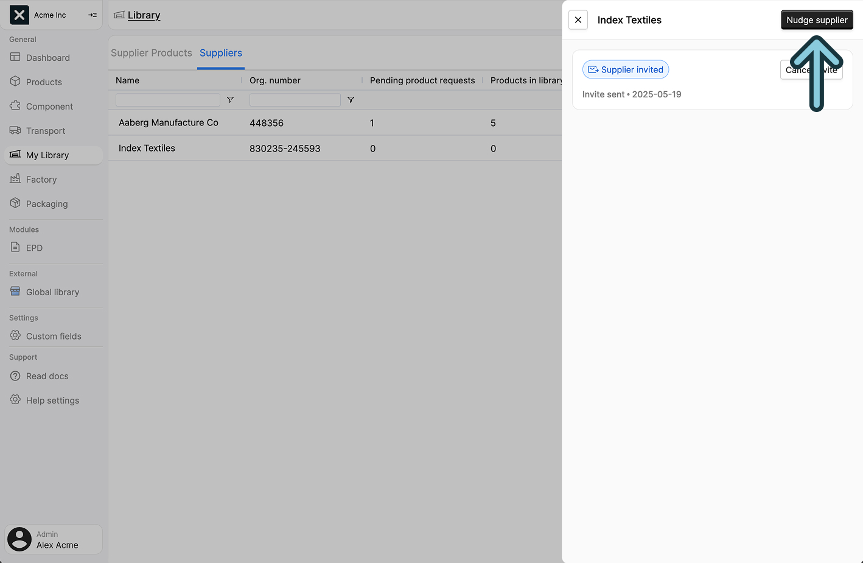The image size is (863, 563).
Task: Click the Dashboard icon in sidebar
Action: coord(15,57)
